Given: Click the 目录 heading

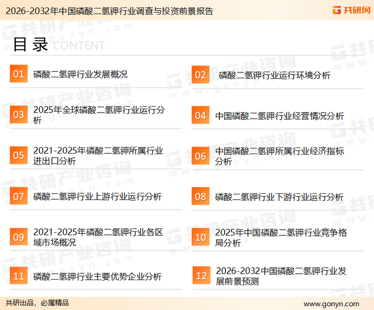Looking at the screenshot, I should [x=30, y=44].
